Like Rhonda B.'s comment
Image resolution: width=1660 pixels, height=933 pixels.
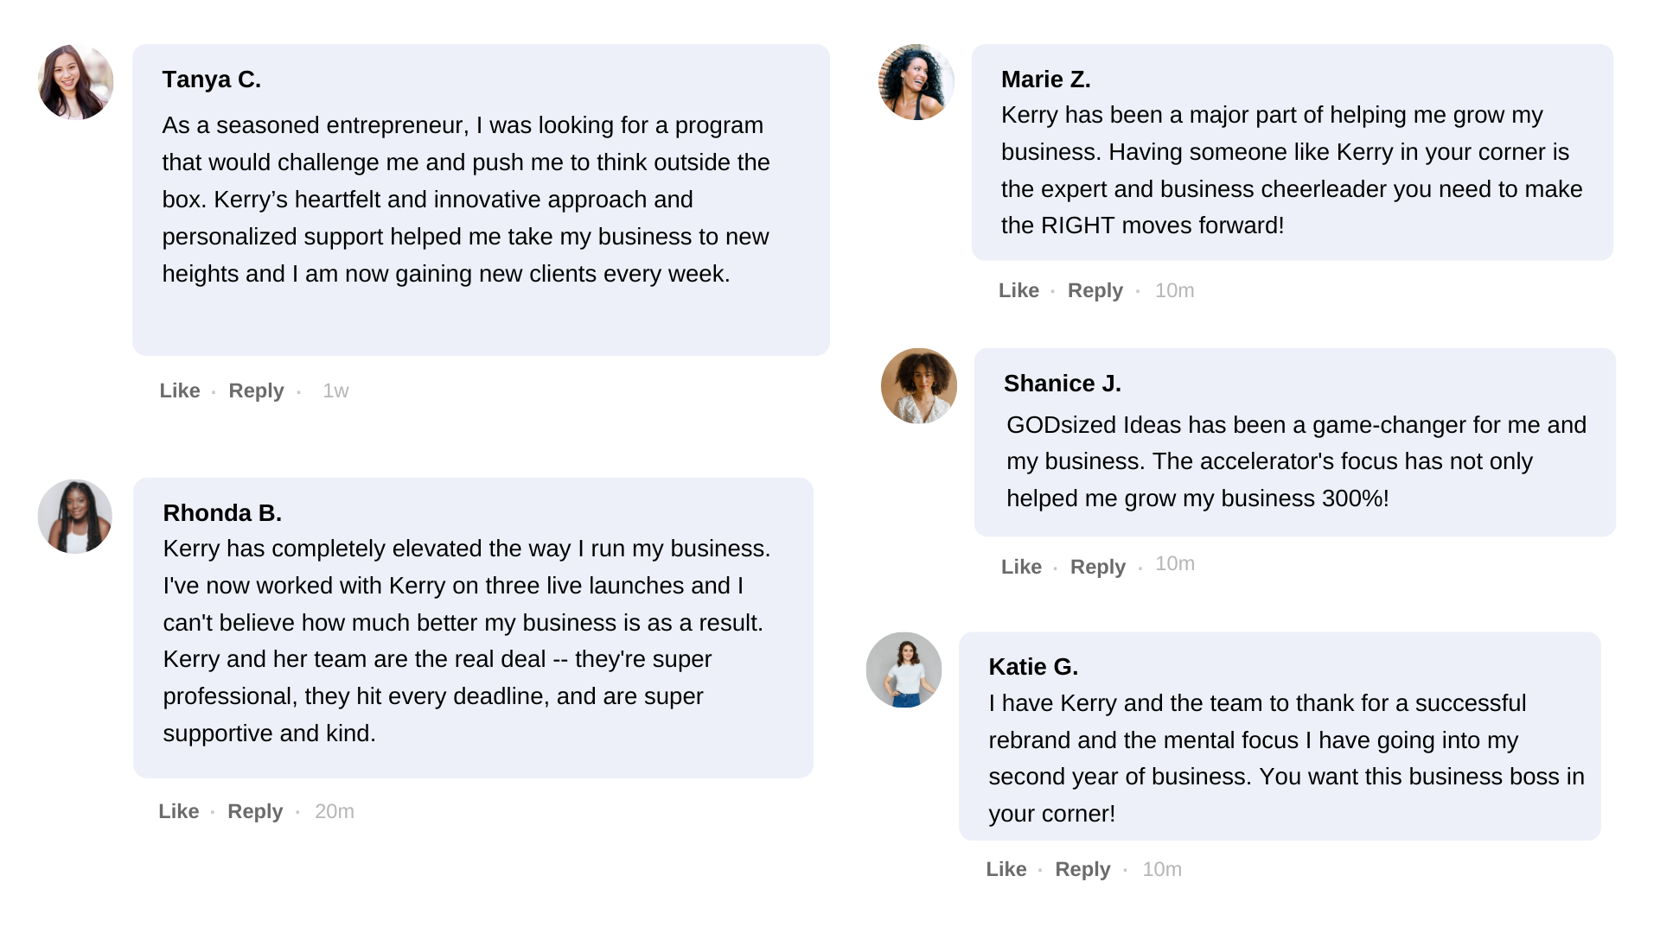(x=179, y=811)
